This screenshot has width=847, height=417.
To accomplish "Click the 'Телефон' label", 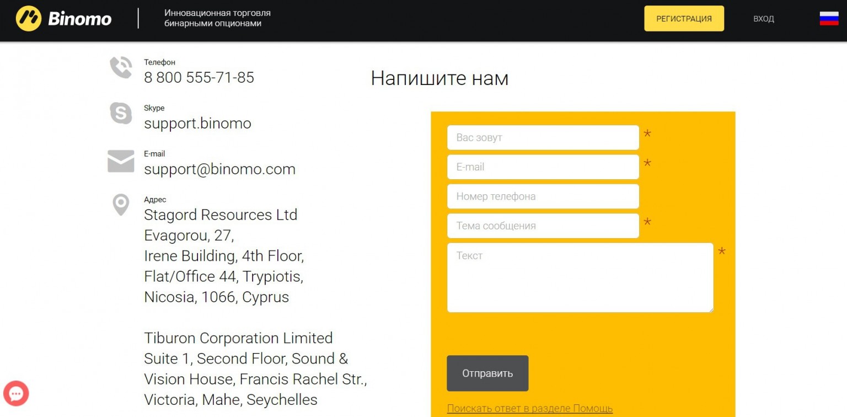I will pyautogui.click(x=159, y=62).
